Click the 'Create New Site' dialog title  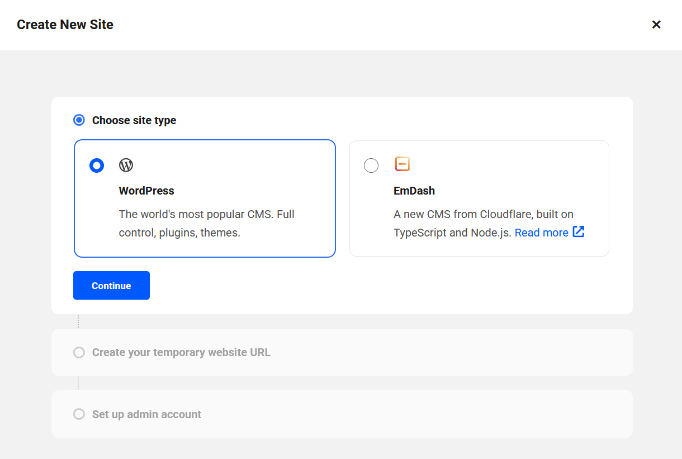click(x=65, y=25)
